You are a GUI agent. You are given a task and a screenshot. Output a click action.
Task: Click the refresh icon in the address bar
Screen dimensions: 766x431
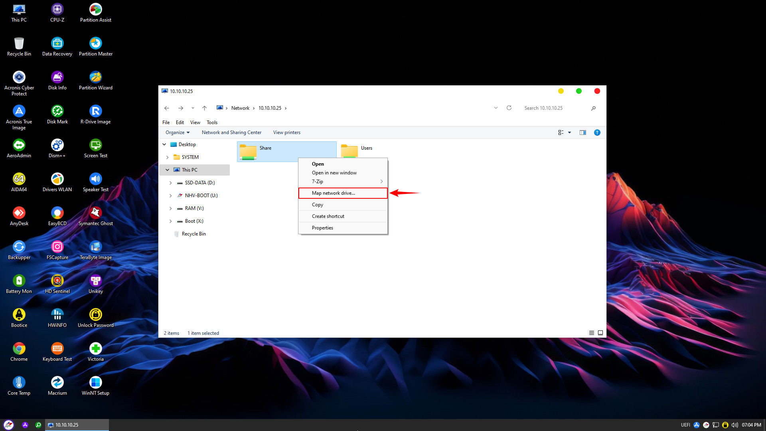point(509,108)
